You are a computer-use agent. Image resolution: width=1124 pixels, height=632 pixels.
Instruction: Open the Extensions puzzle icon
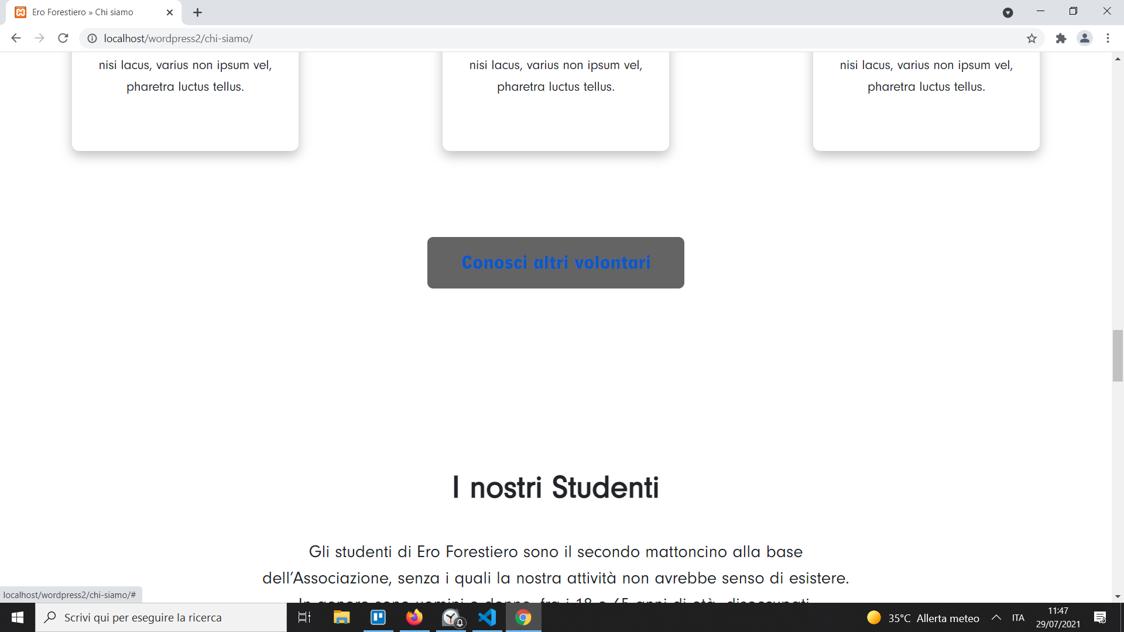tap(1061, 38)
